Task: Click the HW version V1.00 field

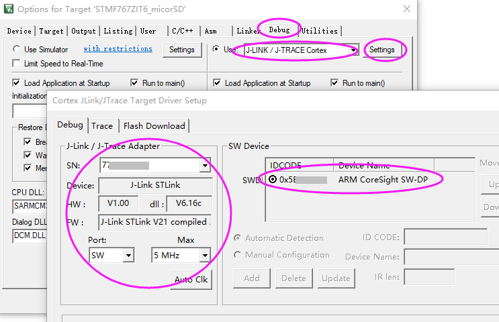Action: (118, 203)
